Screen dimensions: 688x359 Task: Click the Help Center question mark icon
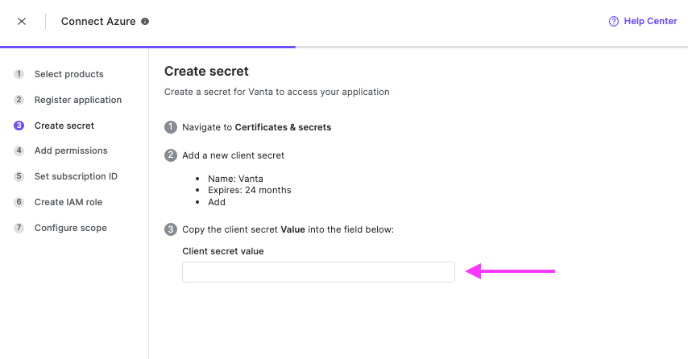point(613,21)
